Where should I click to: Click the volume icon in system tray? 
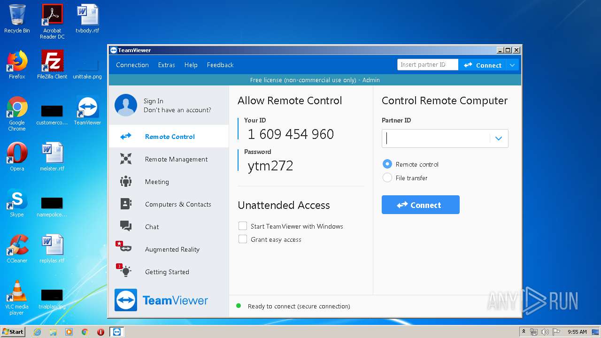(x=545, y=332)
